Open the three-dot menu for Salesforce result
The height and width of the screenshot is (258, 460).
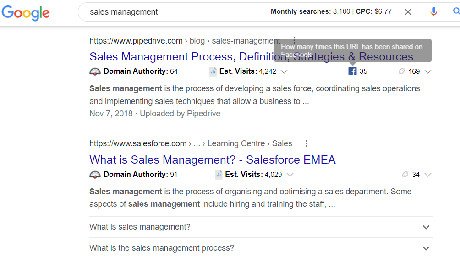pos(306,143)
